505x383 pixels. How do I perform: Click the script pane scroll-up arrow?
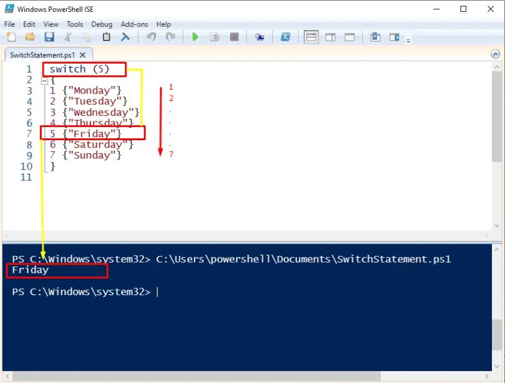pos(497,67)
